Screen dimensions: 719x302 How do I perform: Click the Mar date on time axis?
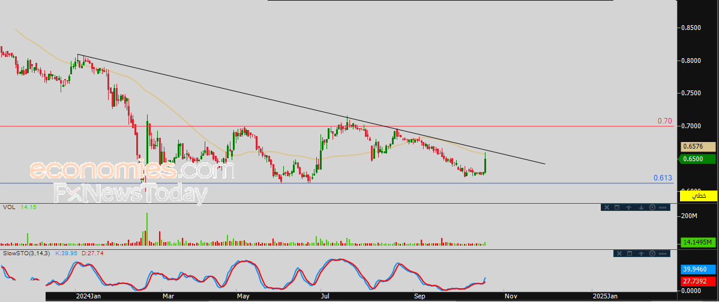[x=169, y=297]
